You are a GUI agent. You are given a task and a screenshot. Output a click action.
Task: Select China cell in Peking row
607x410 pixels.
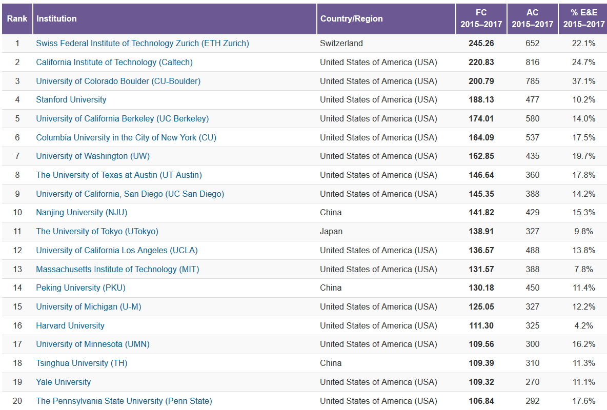331,288
